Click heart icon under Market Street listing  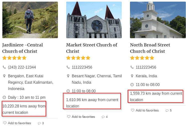click(69, 116)
